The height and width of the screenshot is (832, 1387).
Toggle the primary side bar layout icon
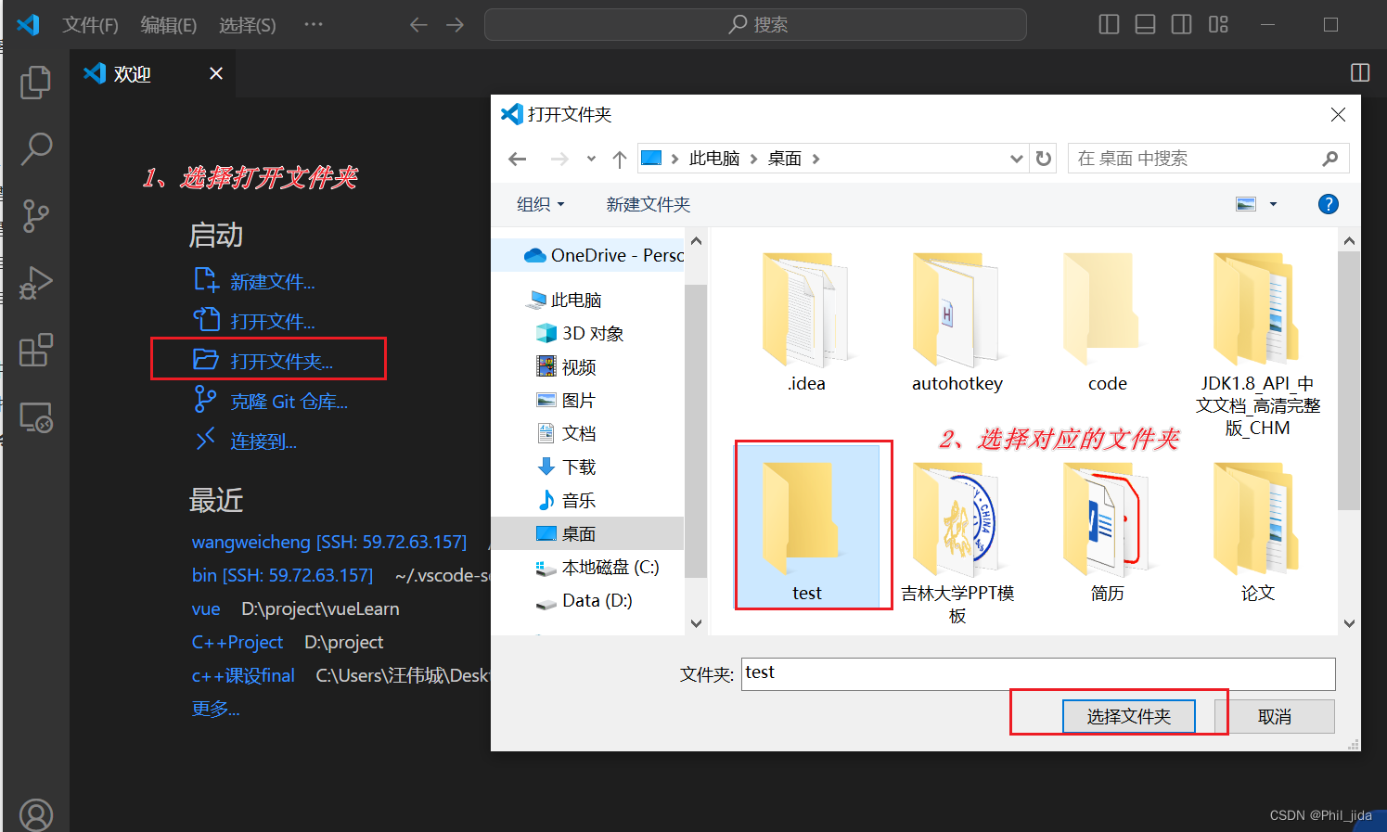[x=1108, y=24]
